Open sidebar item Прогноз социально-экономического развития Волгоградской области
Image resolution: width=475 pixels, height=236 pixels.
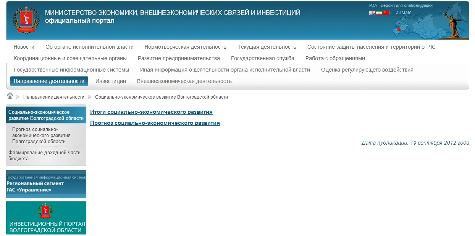[x=41, y=135]
